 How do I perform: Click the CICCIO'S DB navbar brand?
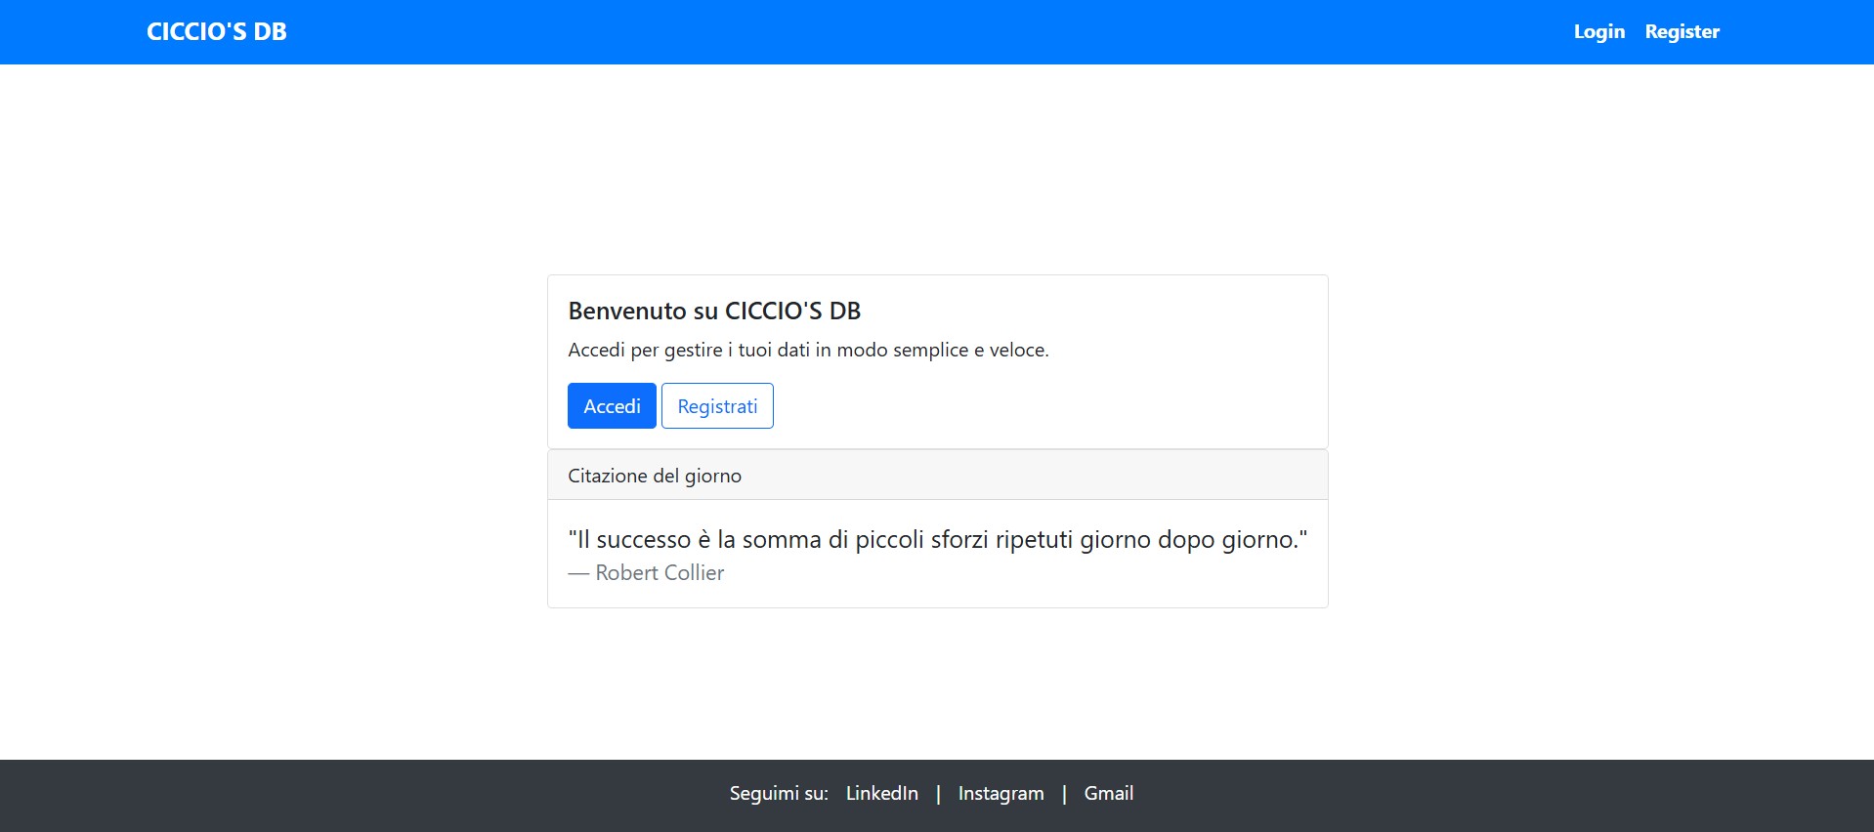coord(216,31)
